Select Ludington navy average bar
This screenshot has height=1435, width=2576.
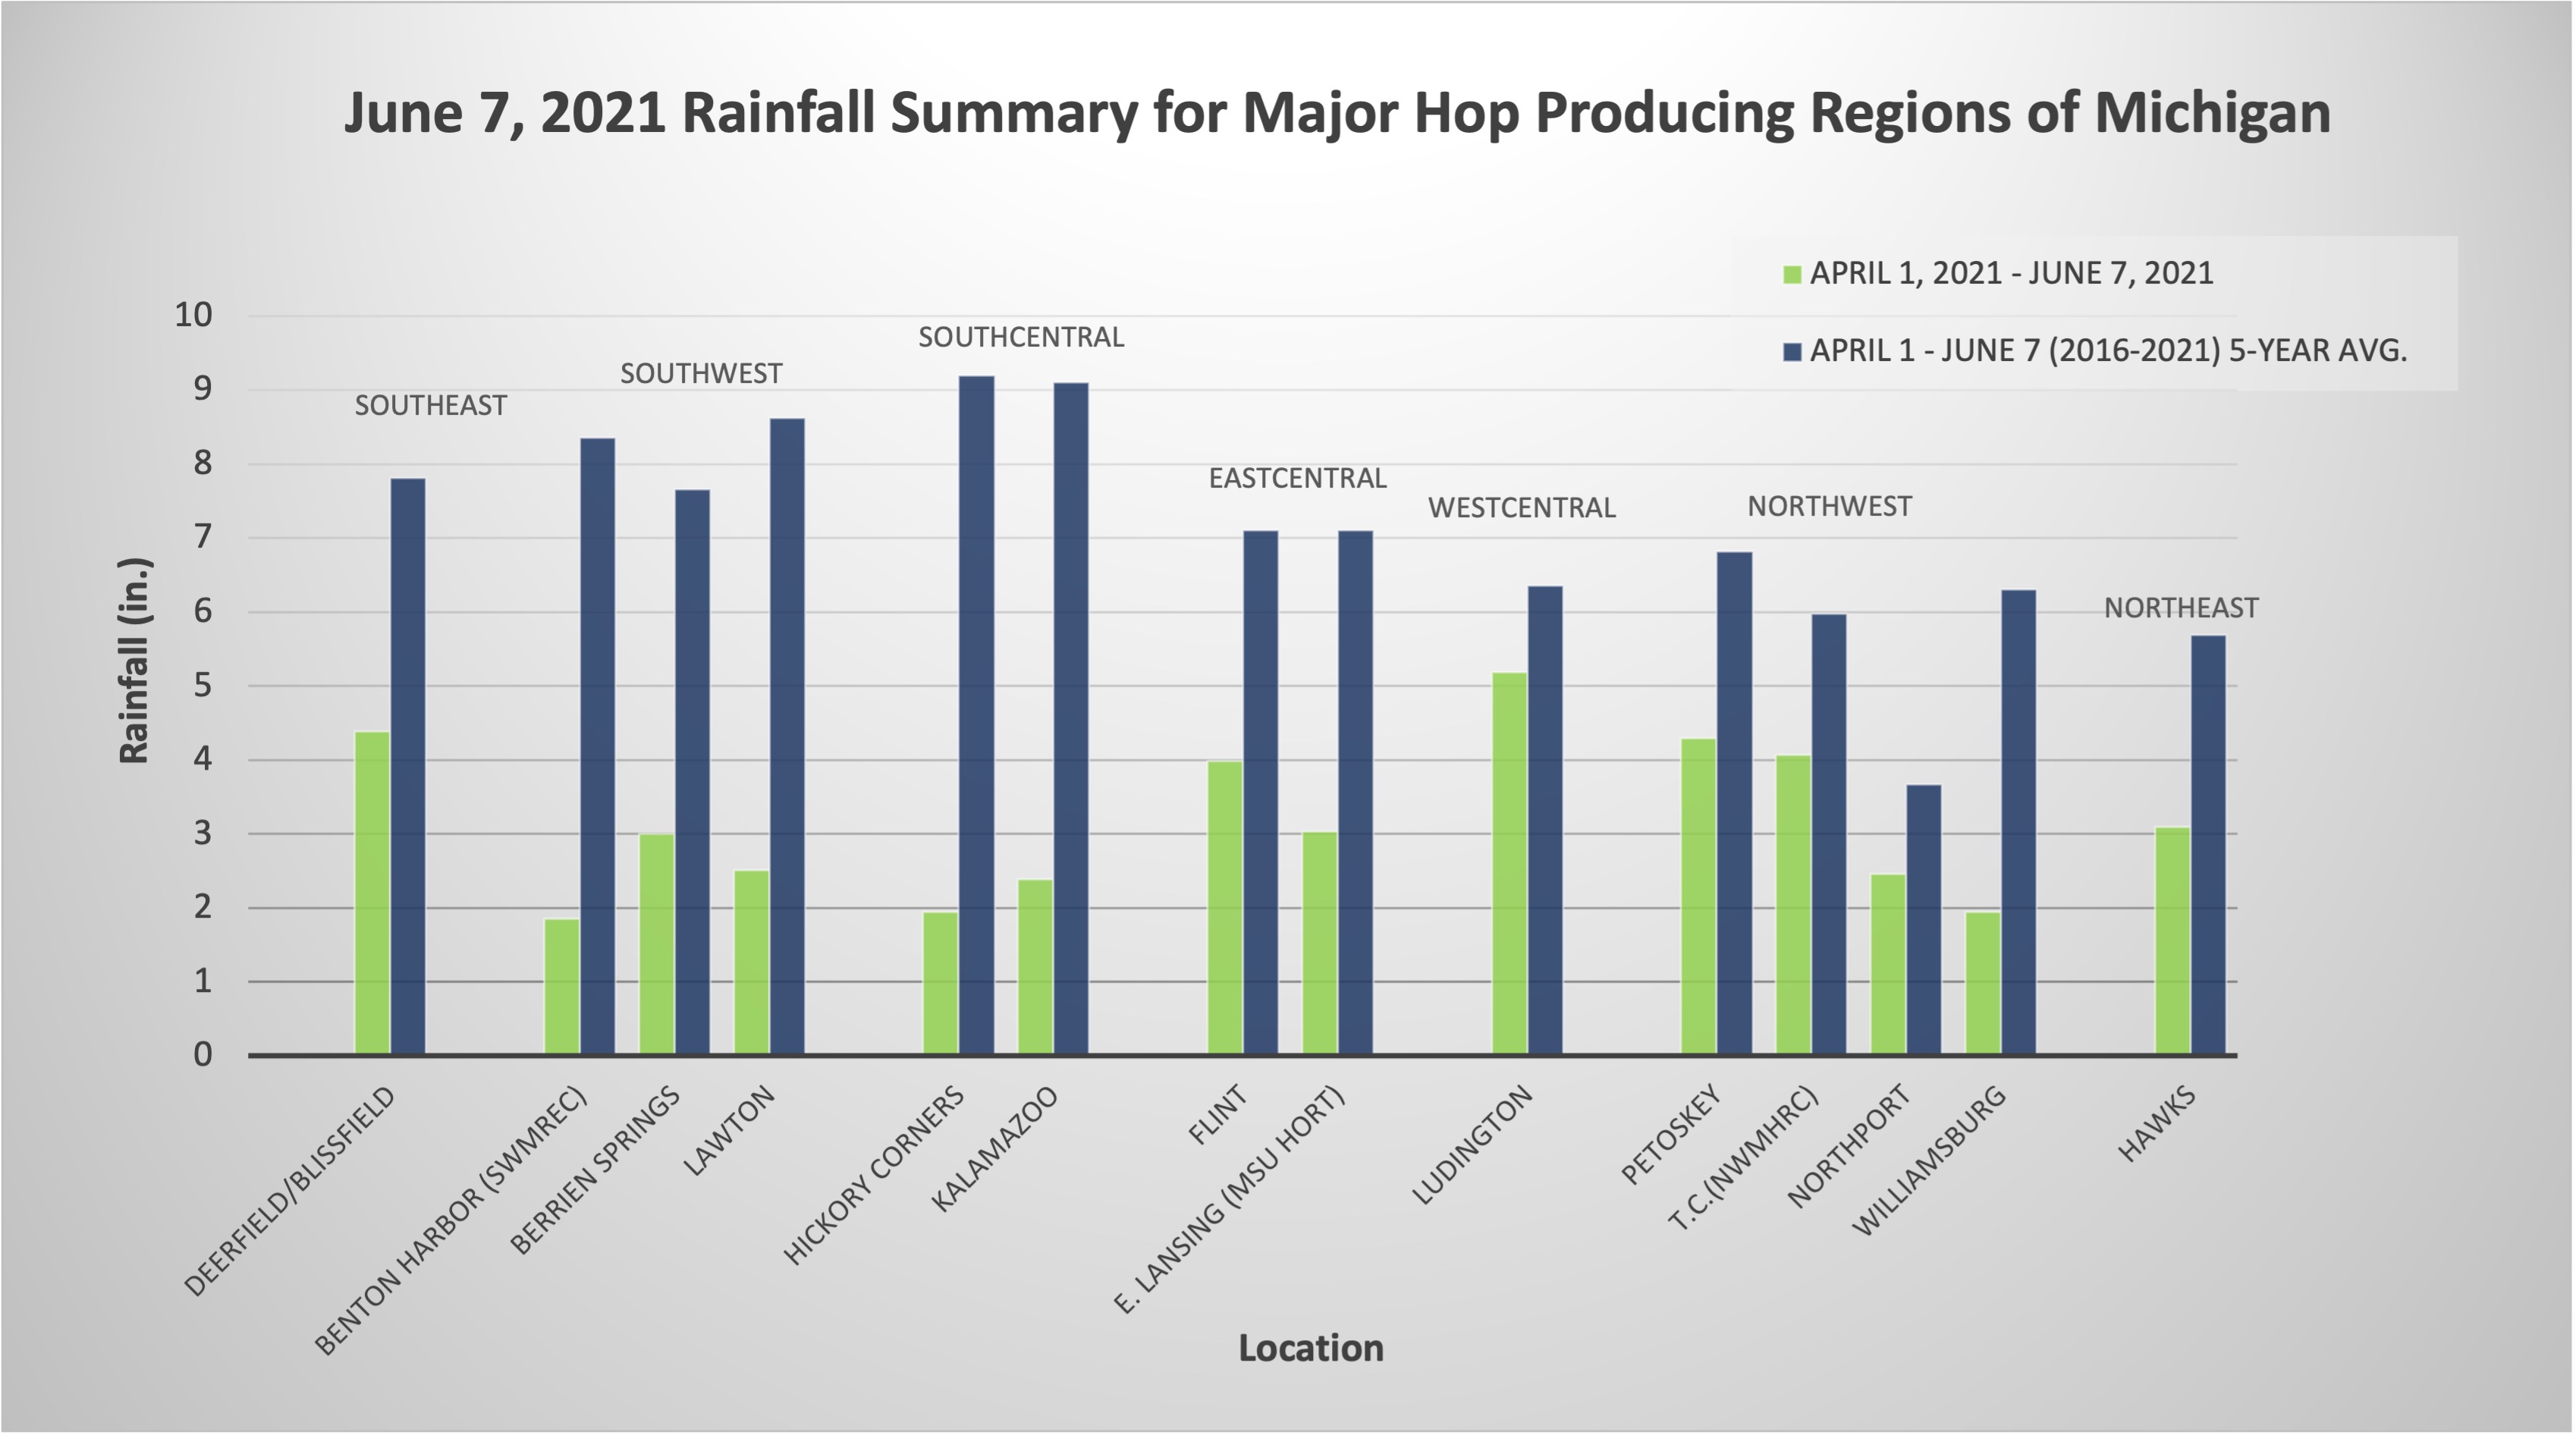(x=1545, y=821)
